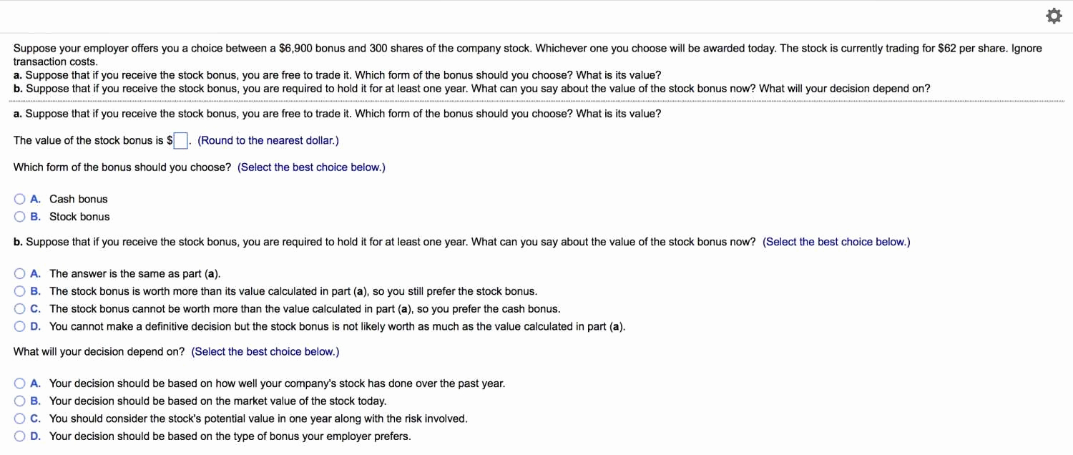Screen dimensions: 1073x455
Task: Click the 'Stock bonus' answer text
Action: pyautogui.click(x=79, y=217)
